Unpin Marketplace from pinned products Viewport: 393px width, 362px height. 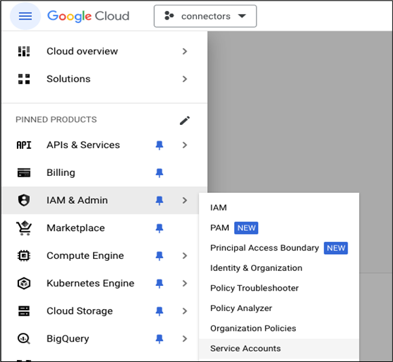160,228
